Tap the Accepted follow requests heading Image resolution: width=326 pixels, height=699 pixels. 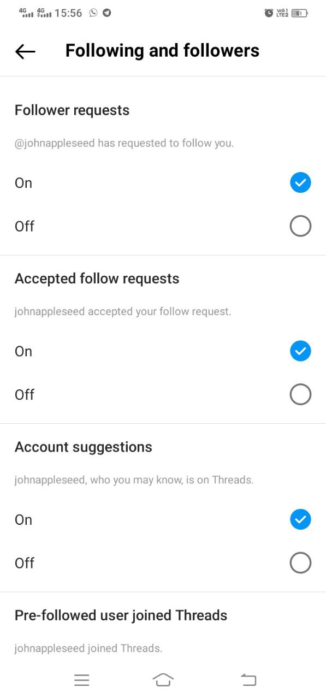click(x=97, y=279)
